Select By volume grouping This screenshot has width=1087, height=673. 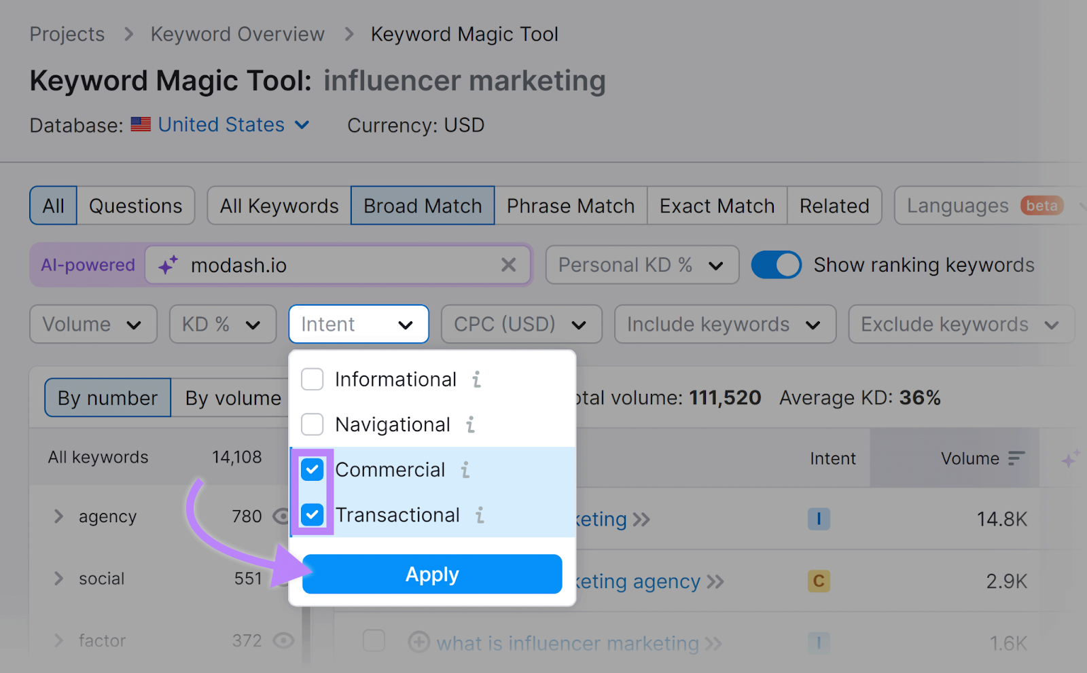[x=233, y=398]
